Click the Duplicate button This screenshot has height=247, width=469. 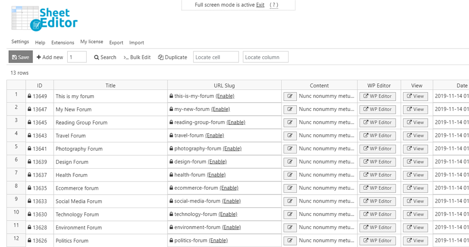[x=173, y=57]
